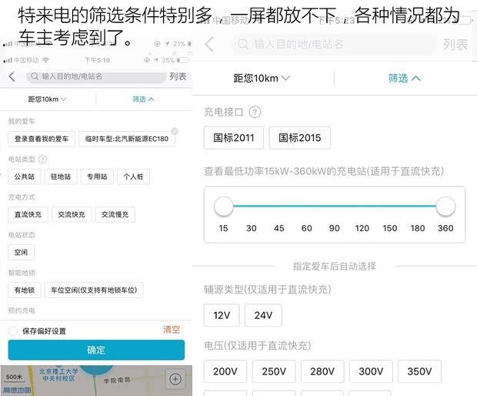Click the map zoom-in plus button

175,379
